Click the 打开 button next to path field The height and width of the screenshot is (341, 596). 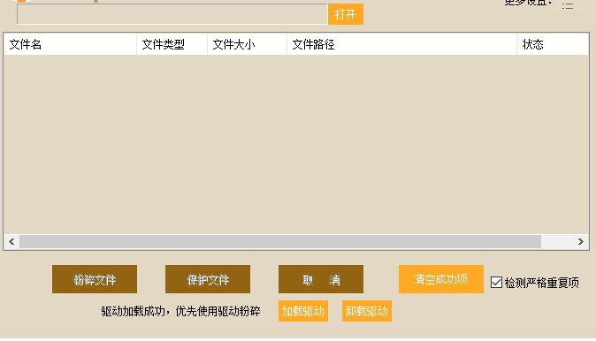[x=346, y=14]
